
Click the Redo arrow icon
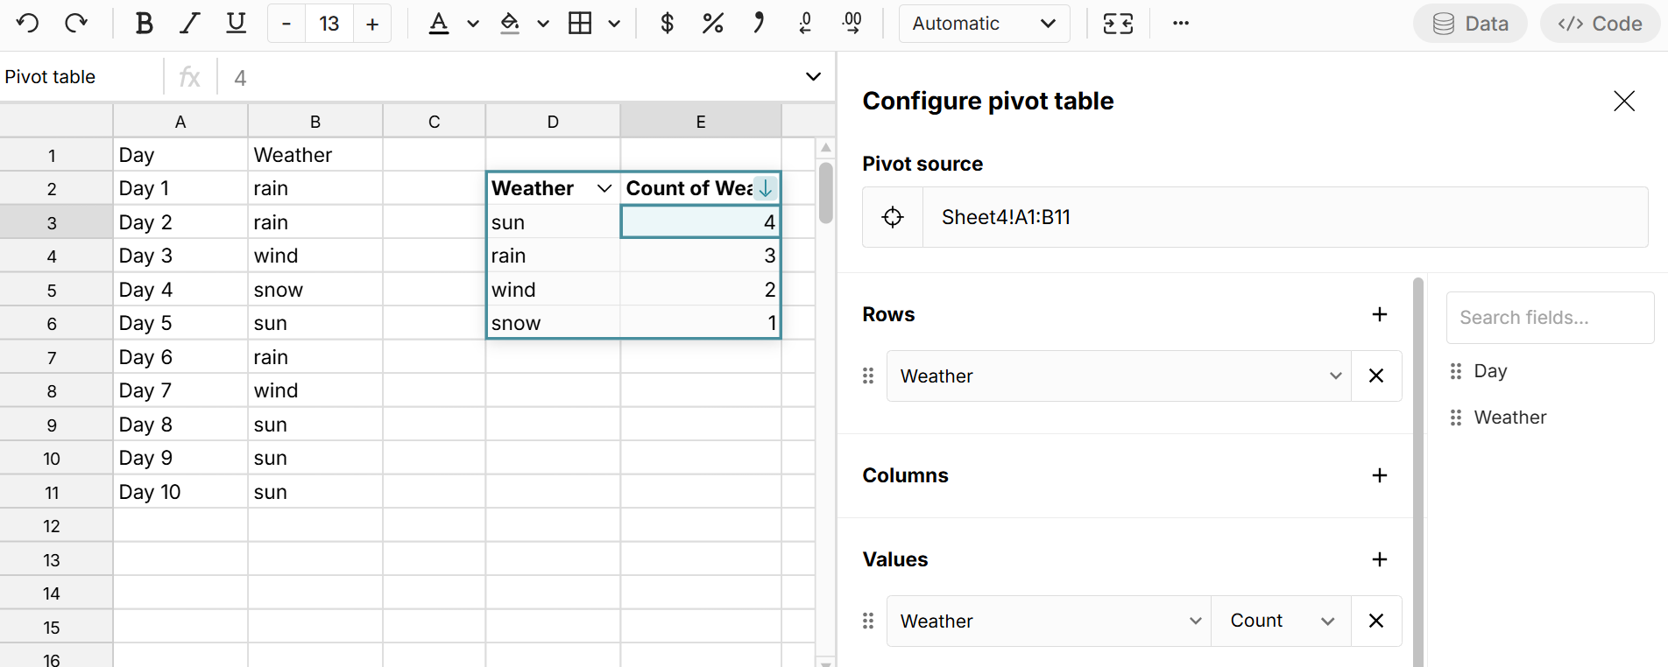tap(76, 24)
